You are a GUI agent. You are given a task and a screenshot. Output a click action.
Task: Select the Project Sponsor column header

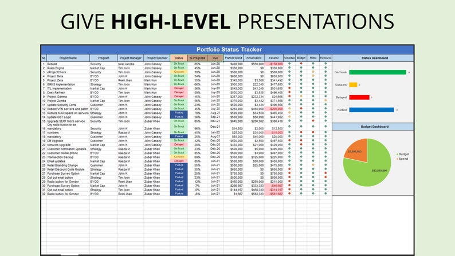click(157, 58)
